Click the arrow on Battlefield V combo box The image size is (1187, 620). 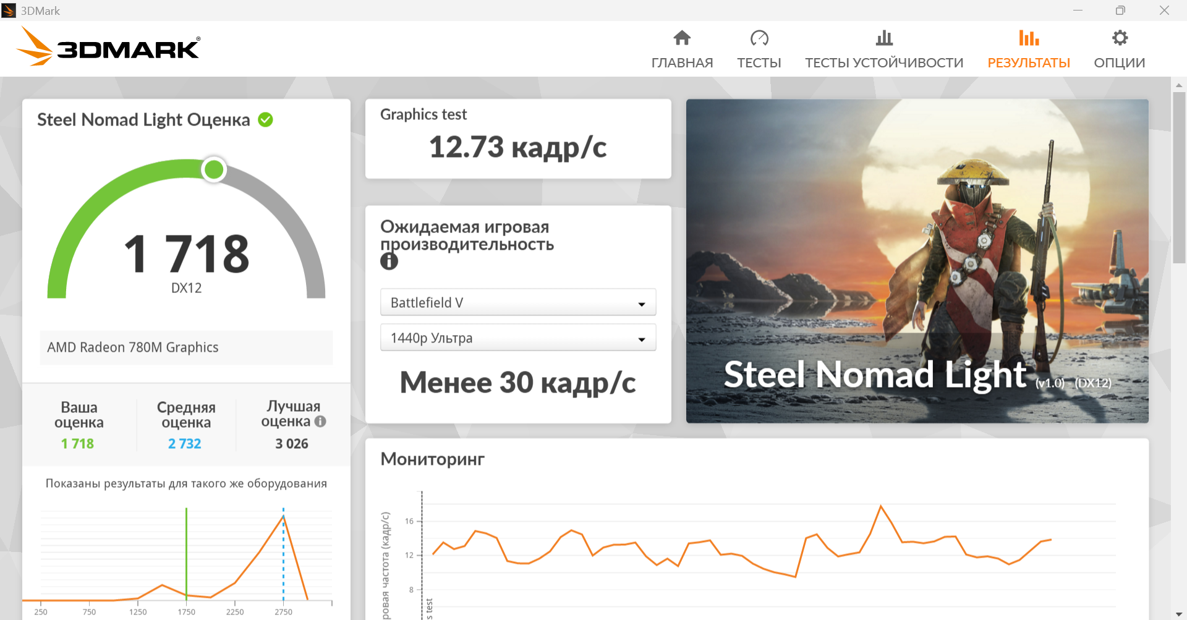[x=642, y=304]
